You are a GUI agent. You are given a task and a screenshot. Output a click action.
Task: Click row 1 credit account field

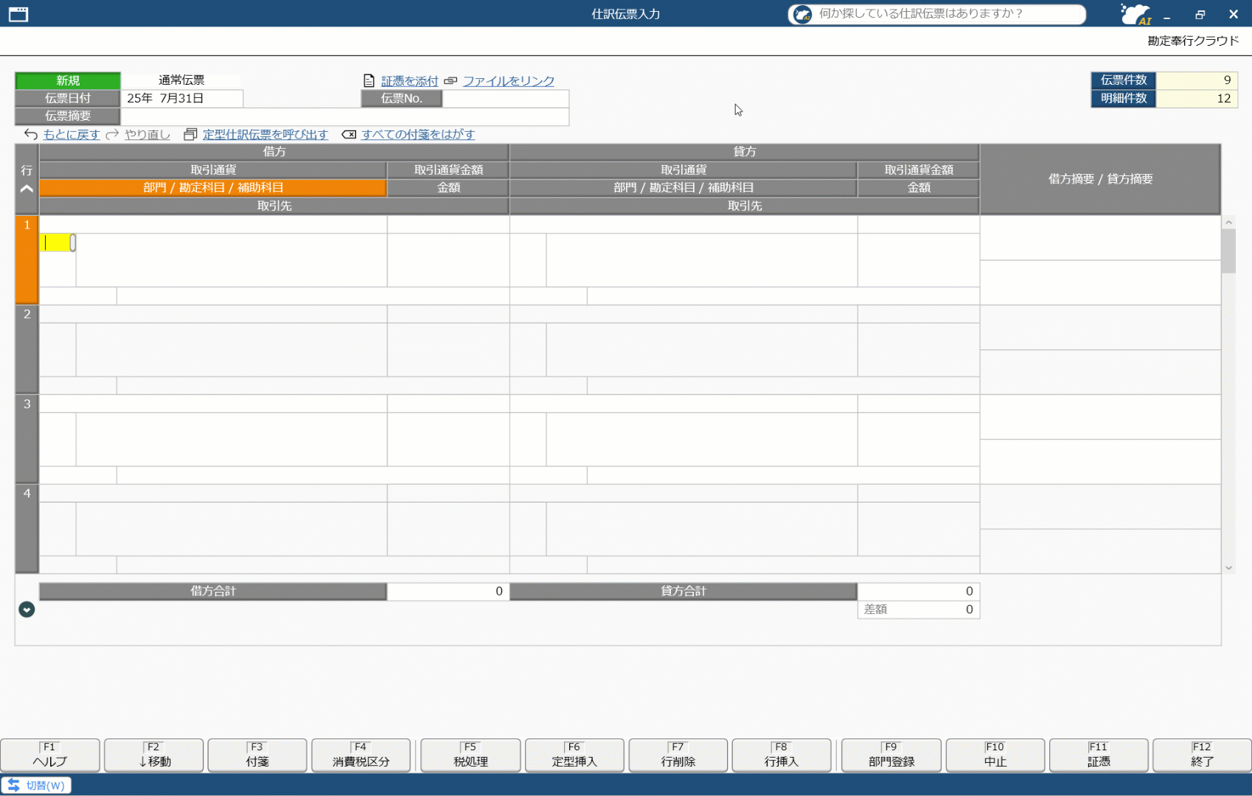click(x=701, y=260)
